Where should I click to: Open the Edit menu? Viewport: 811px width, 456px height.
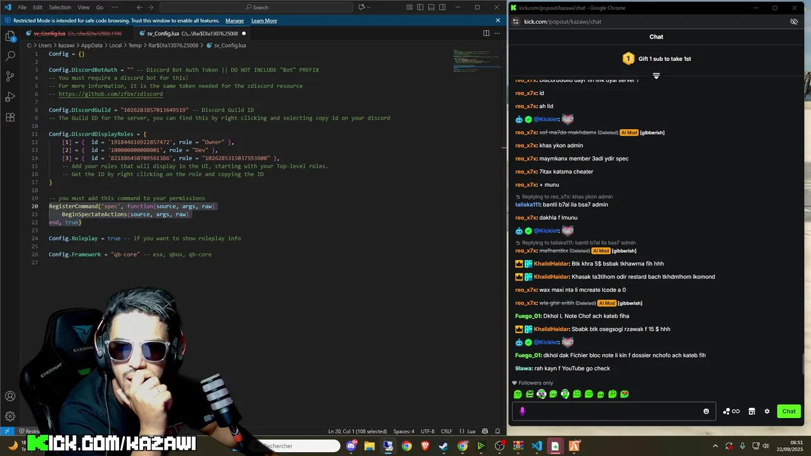point(37,7)
